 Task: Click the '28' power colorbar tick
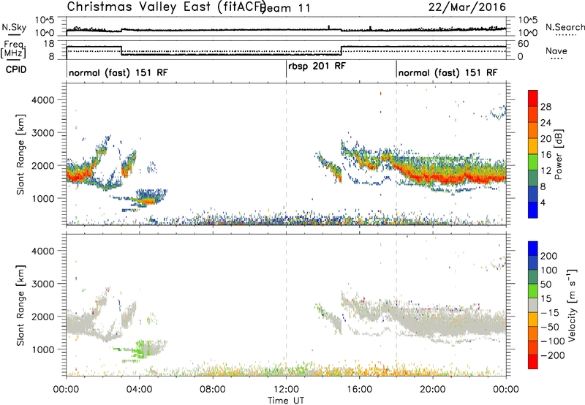pyautogui.click(x=546, y=107)
